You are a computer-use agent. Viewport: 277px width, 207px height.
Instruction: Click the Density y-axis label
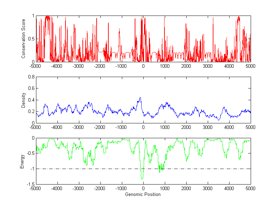pyautogui.click(x=24, y=100)
